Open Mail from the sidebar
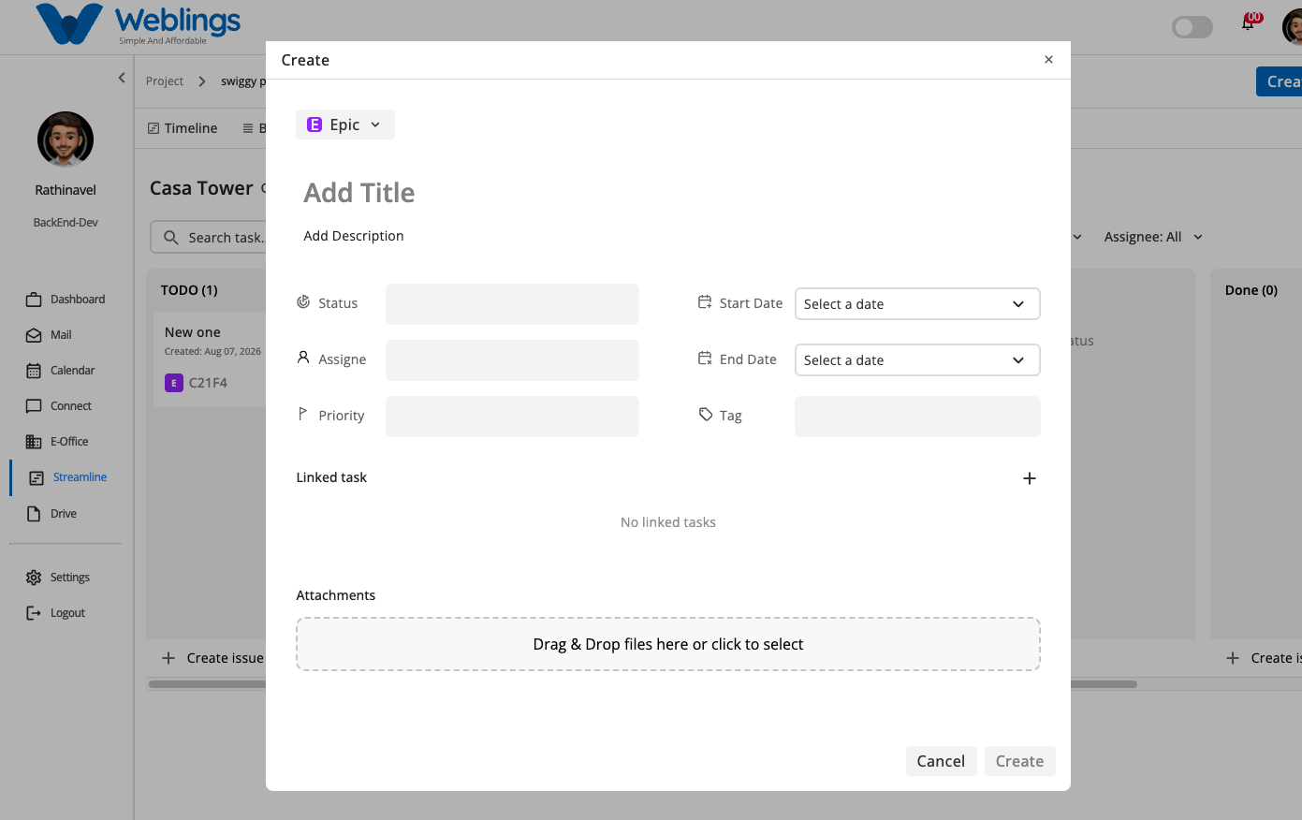This screenshot has width=1302, height=820. (49, 335)
